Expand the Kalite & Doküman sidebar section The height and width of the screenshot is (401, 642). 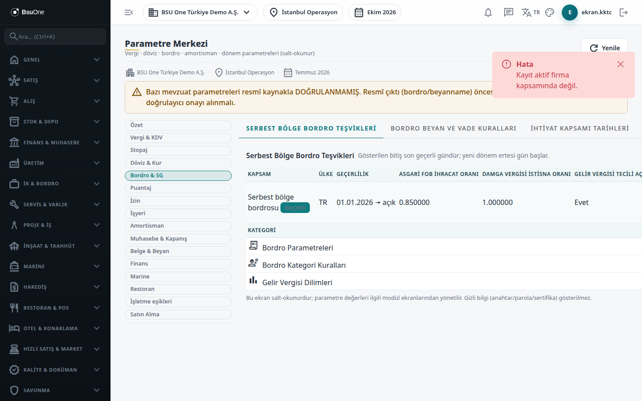coord(55,370)
